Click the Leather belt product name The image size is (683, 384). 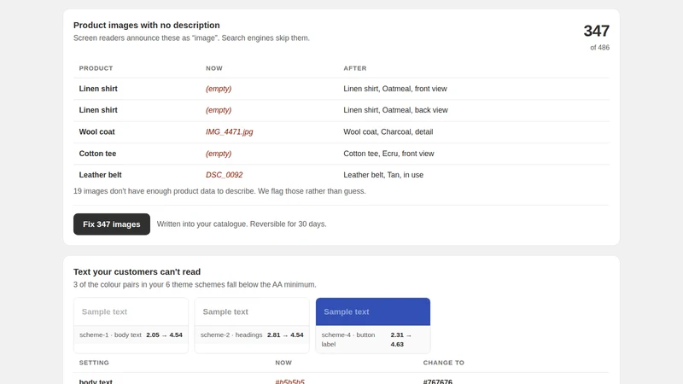click(100, 175)
